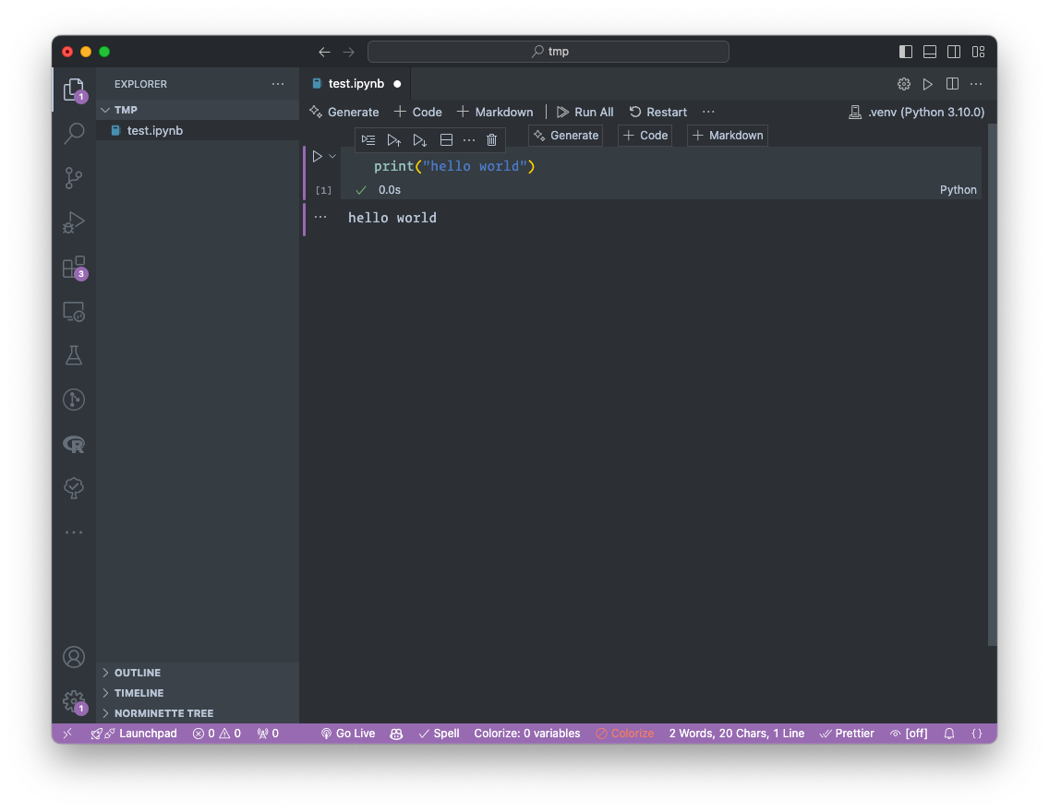Open editor title more actions menu
The height and width of the screenshot is (812, 1049).
point(976,84)
